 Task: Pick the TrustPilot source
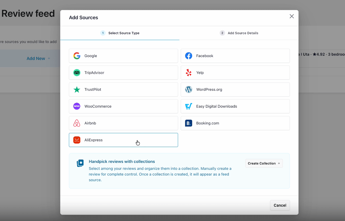tap(123, 89)
